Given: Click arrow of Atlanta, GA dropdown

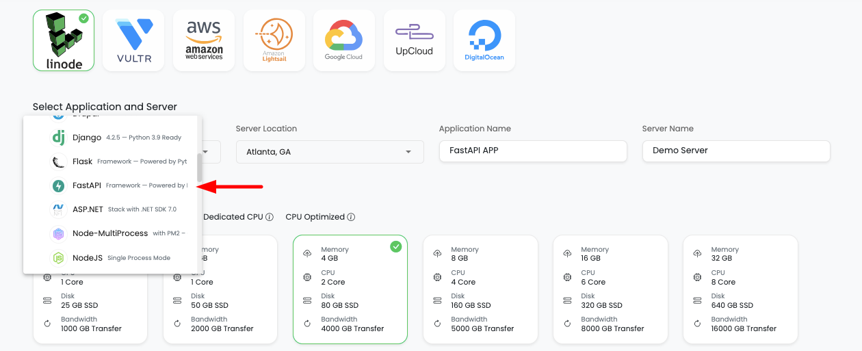Looking at the screenshot, I should [x=409, y=152].
